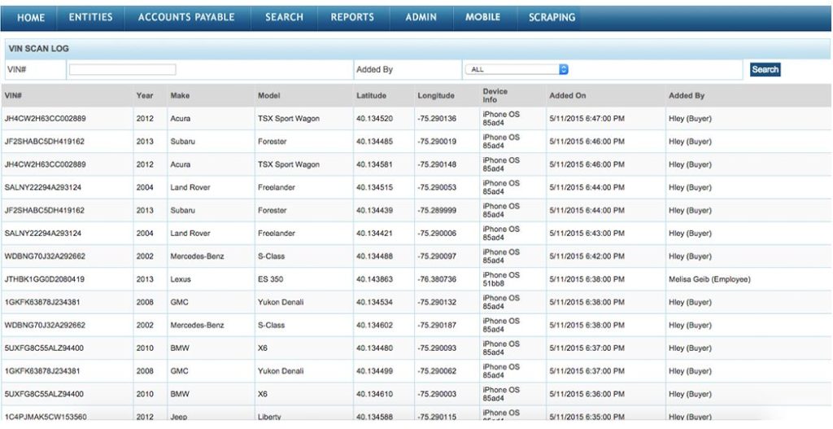
Task: Click the Added By column header
Action: tap(687, 96)
